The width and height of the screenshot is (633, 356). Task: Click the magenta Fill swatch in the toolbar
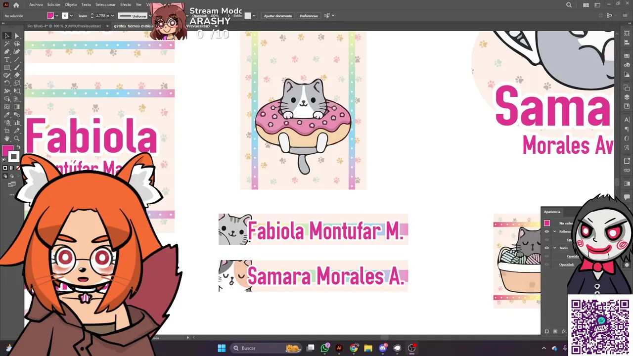[x=7, y=150]
